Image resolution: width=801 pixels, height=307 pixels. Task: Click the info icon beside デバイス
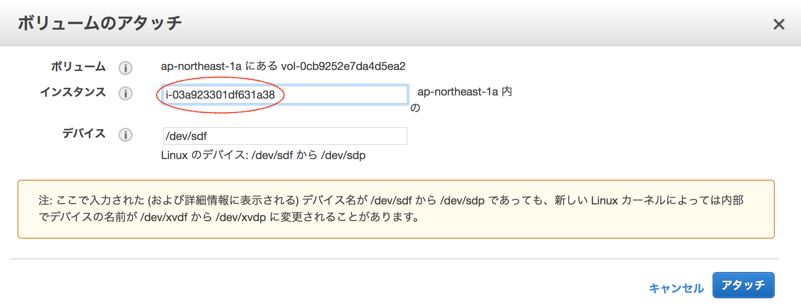click(125, 135)
